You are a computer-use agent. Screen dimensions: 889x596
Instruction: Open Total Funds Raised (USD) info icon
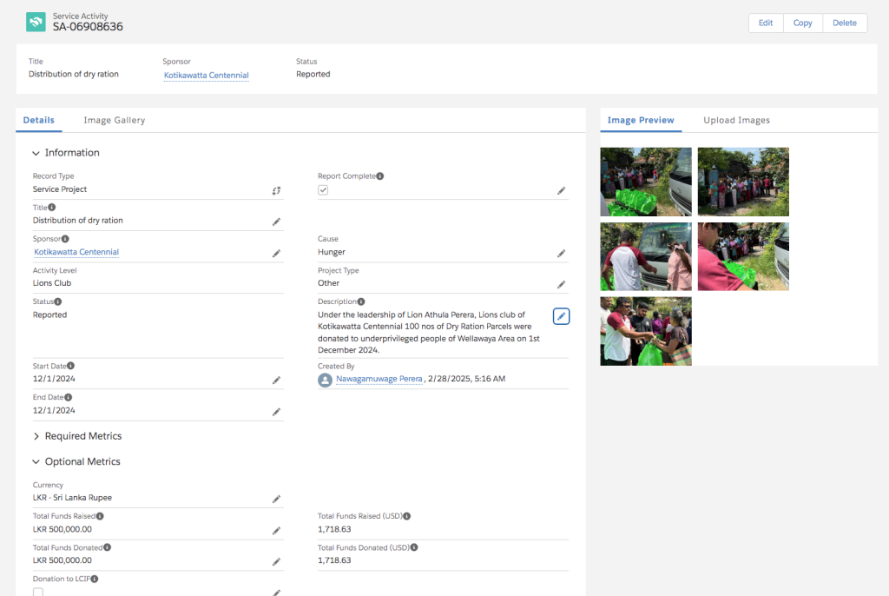point(406,516)
